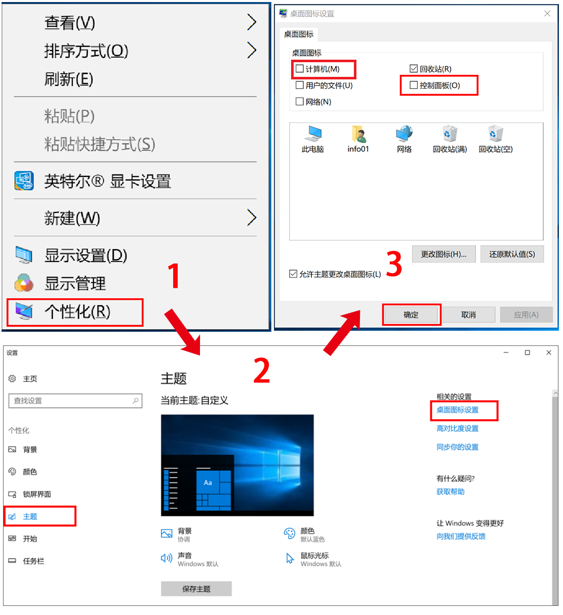Open the 桌面图标设置 link
The height and width of the screenshot is (615, 563).
pos(458,410)
